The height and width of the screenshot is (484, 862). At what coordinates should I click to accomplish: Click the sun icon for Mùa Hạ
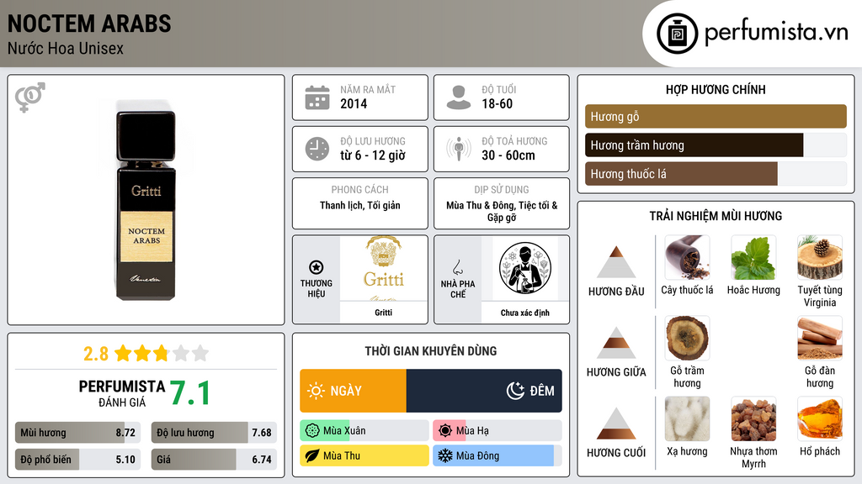pos(445,431)
